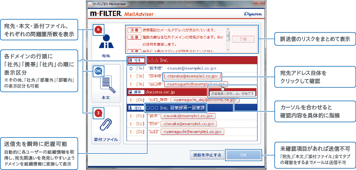
Task: Select the 携帯 badge beside docomo.ne.jp
Action: point(136,92)
